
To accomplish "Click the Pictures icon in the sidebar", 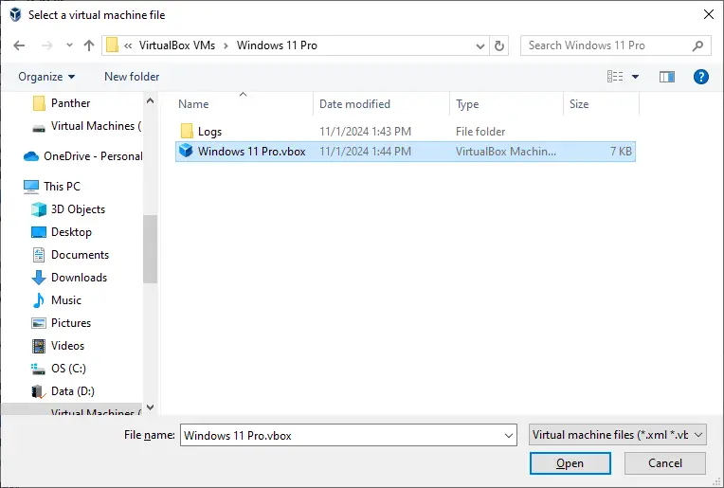I will coord(39,323).
